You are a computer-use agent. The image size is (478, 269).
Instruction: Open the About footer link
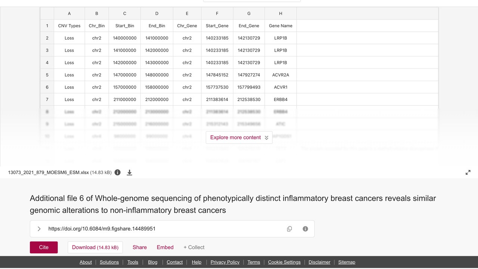[86, 262]
